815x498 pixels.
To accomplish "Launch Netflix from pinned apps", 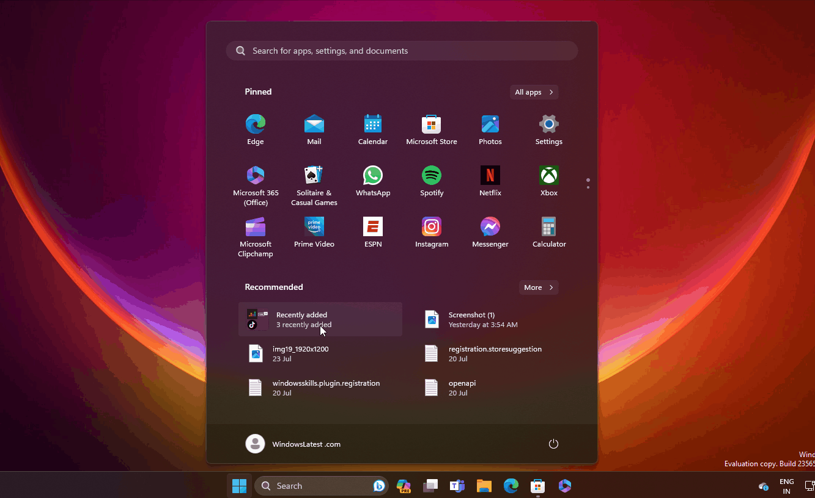I will pyautogui.click(x=490, y=181).
